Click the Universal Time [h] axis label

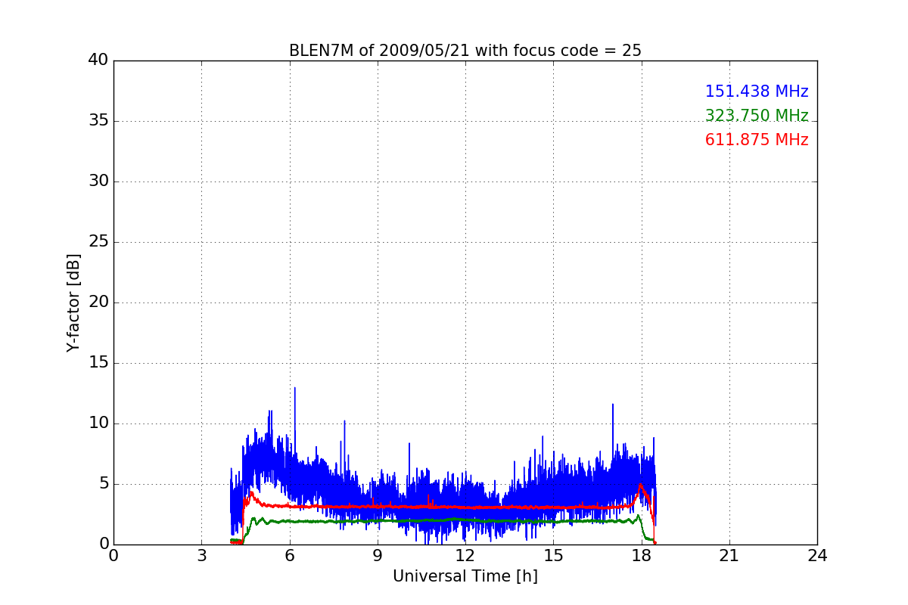(x=465, y=576)
